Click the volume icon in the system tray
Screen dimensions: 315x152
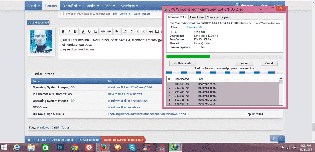pyautogui.click(x=293, y=148)
